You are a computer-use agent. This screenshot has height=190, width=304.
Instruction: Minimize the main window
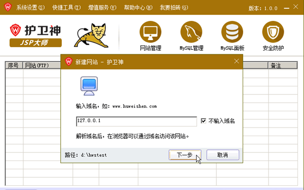click(x=286, y=8)
